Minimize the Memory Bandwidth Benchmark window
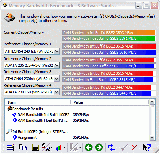Image resolution: width=160 pixels, height=154 pixels. pyautogui.click(x=139, y=6)
